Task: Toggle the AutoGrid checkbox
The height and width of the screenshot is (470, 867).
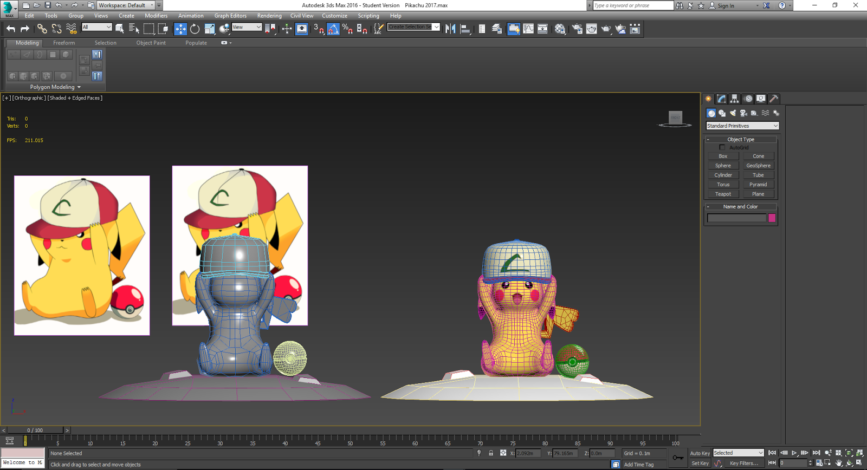Action: point(722,147)
